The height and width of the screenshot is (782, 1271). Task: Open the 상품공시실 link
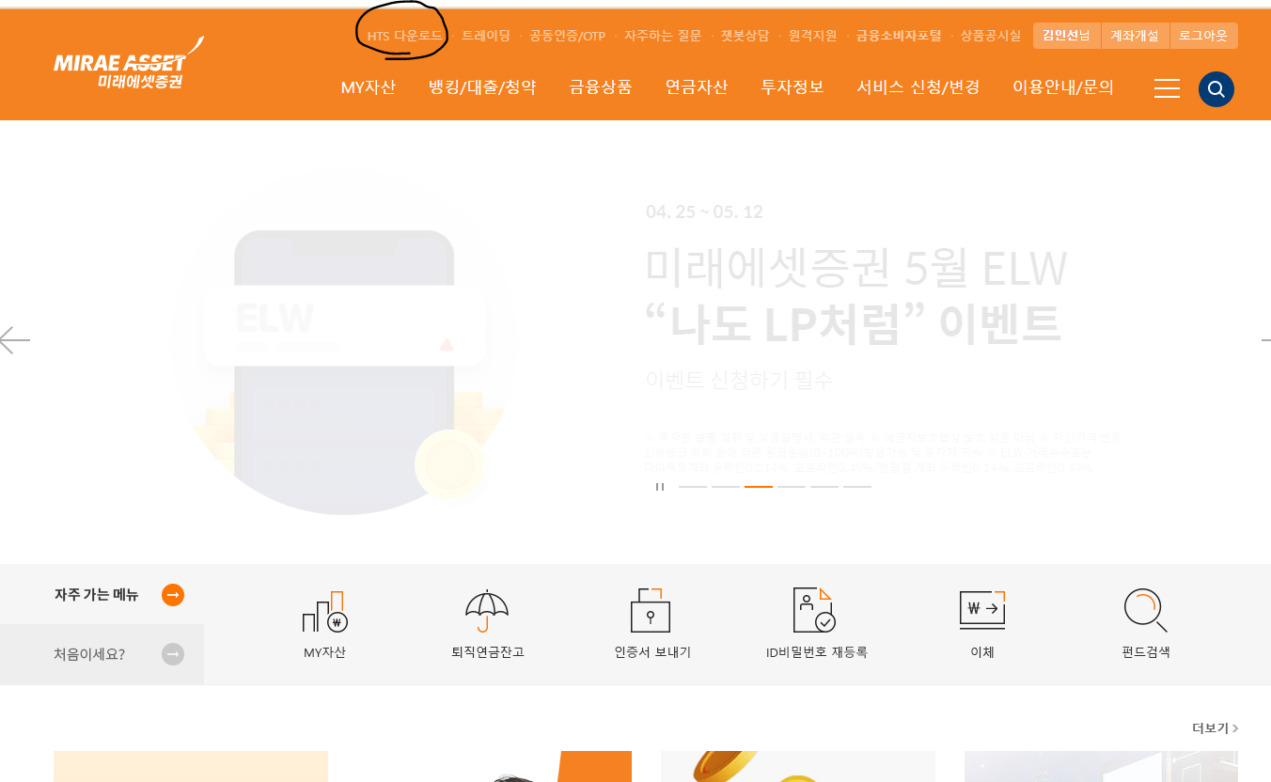coord(991,36)
